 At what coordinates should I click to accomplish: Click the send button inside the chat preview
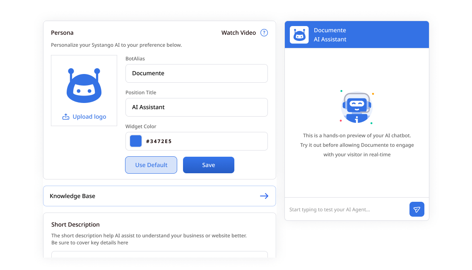pyautogui.click(x=417, y=209)
